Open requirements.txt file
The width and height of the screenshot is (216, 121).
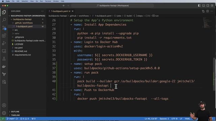coord(27,55)
